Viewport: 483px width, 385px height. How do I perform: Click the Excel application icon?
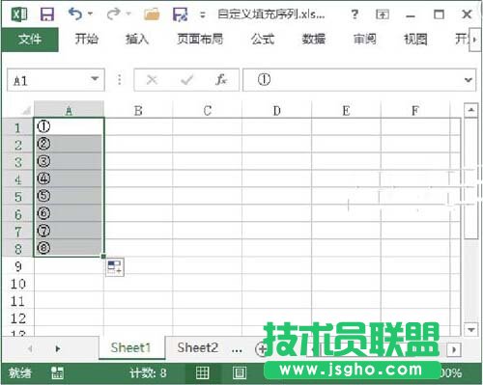tap(19, 14)
